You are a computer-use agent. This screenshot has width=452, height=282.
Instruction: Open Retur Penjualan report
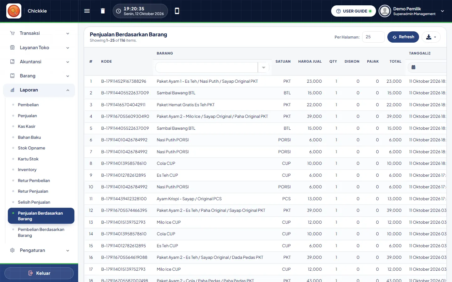point(33,191)
